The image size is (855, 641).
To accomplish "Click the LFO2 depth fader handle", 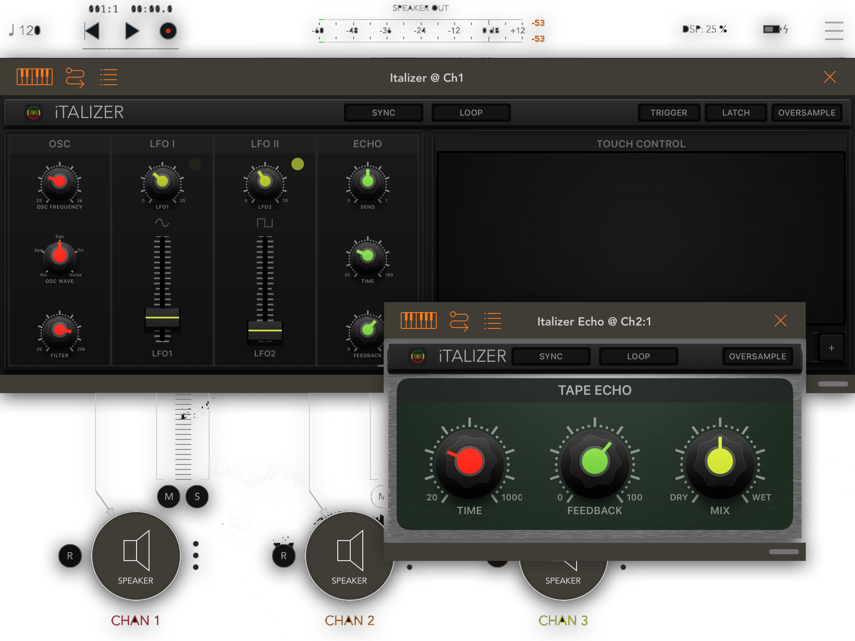I will tap(265, 331).
